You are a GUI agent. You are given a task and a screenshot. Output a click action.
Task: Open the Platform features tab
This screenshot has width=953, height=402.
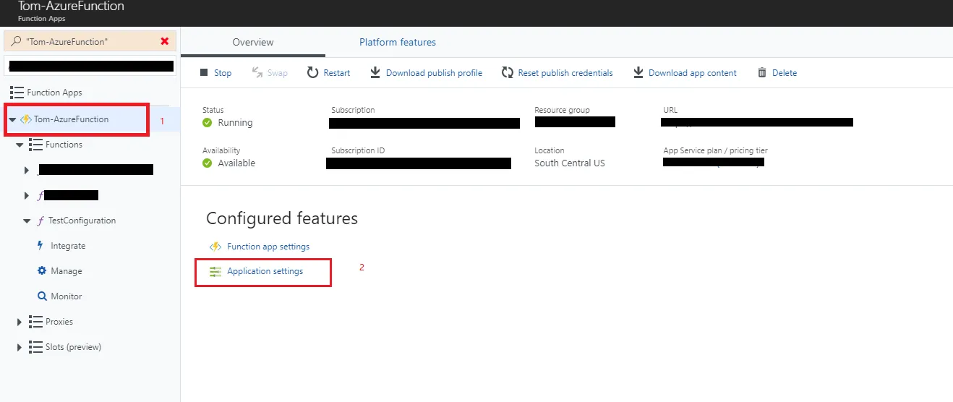coord(398,43)
